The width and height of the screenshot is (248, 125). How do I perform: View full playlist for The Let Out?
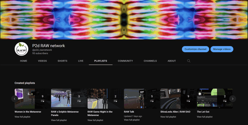click(x=205, y=117)
